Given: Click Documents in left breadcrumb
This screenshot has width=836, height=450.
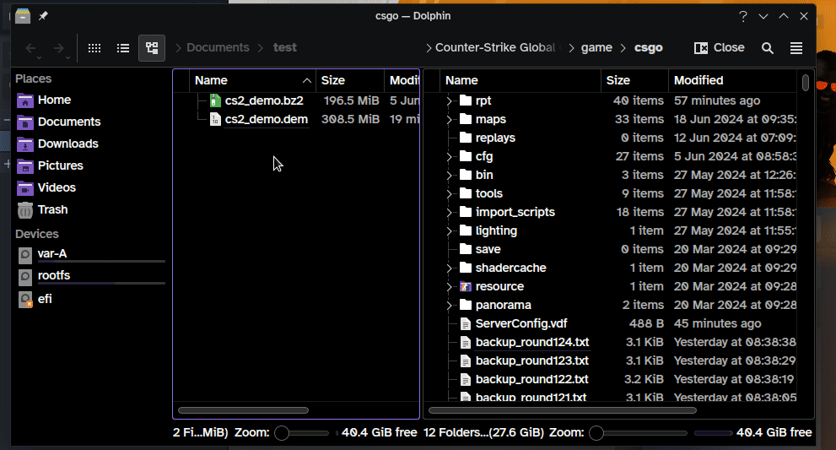Looking at the screenshot, I should [x=218, y=47].
